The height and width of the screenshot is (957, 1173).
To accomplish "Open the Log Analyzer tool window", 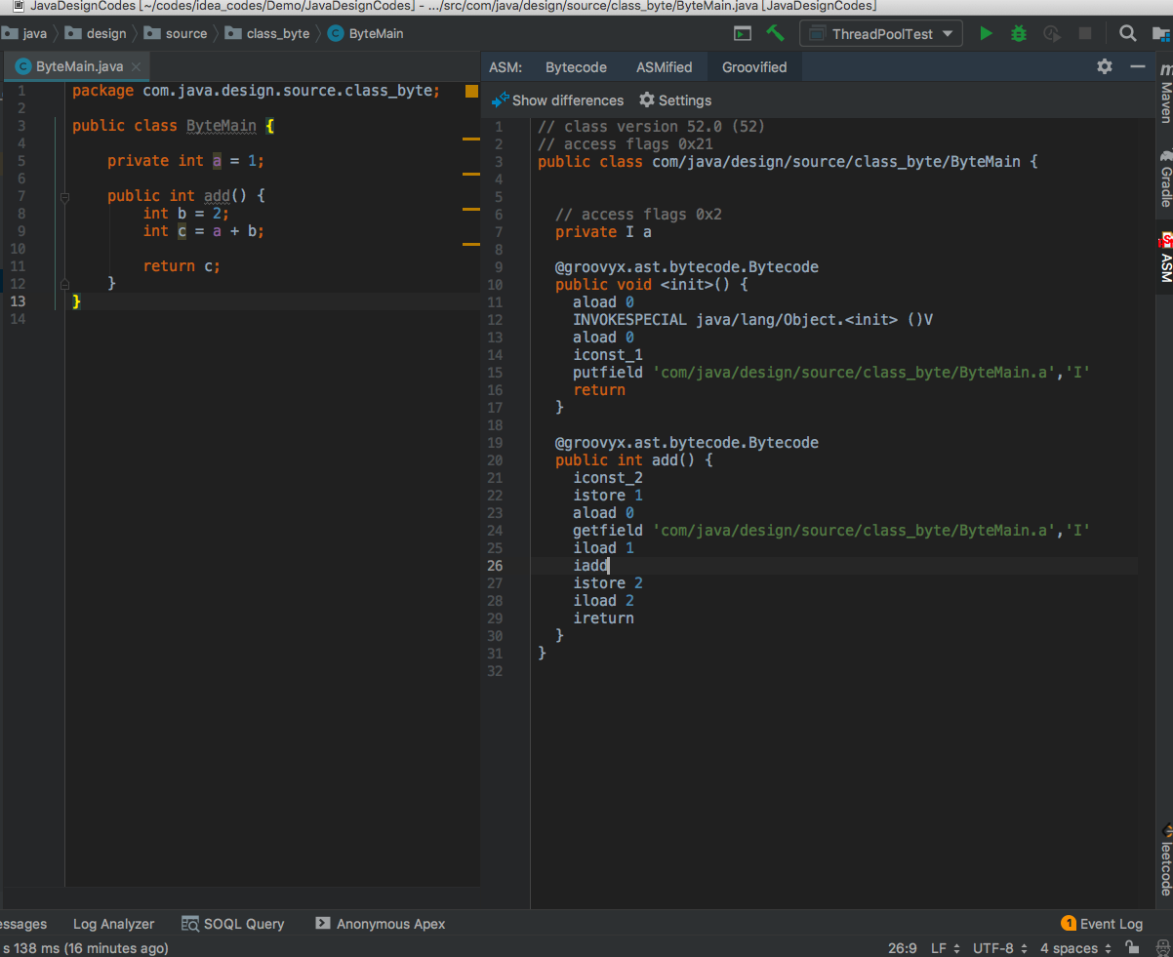I will [113, 924].
